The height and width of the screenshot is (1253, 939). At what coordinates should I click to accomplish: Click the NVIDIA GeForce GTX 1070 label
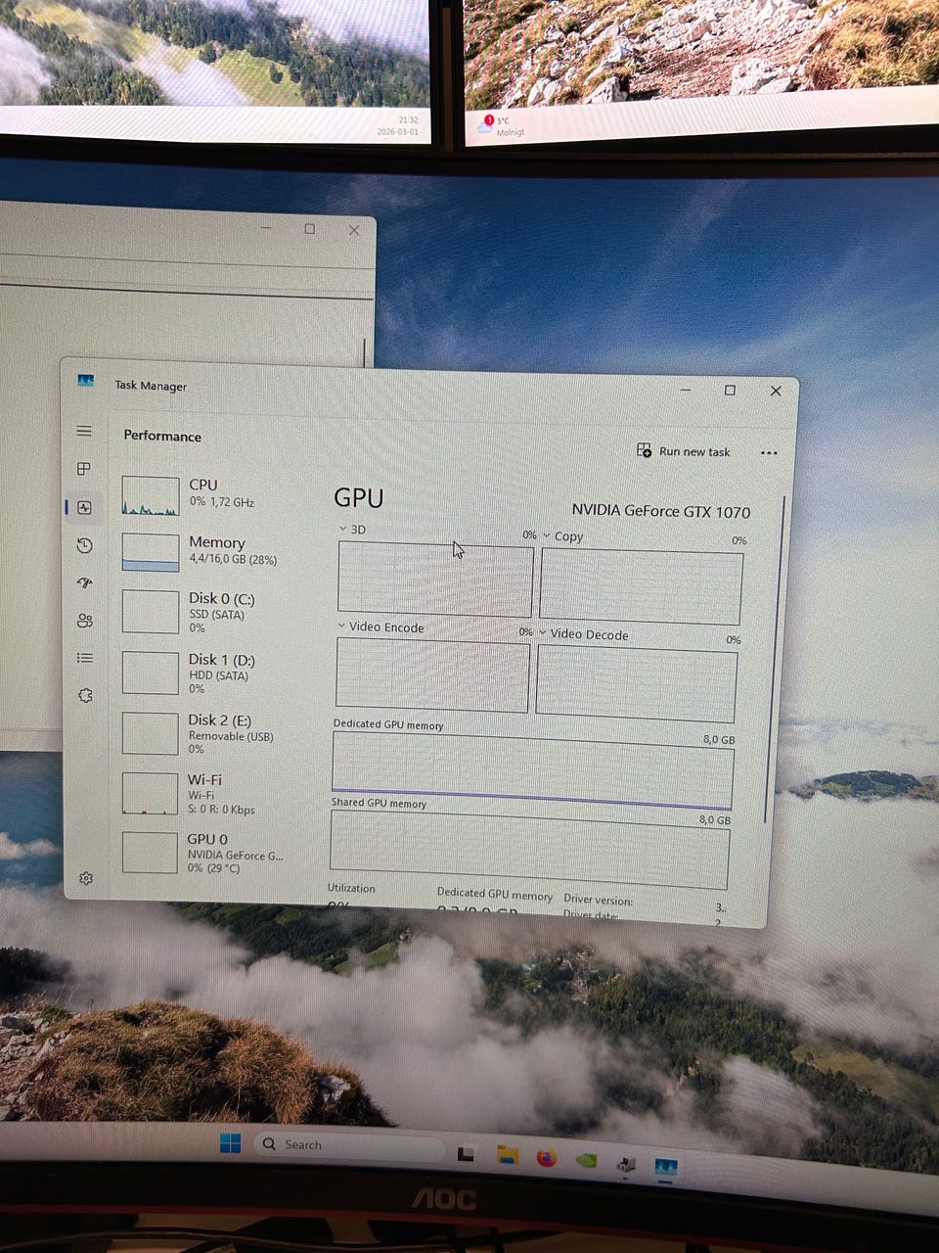click(x=661, y=511)
